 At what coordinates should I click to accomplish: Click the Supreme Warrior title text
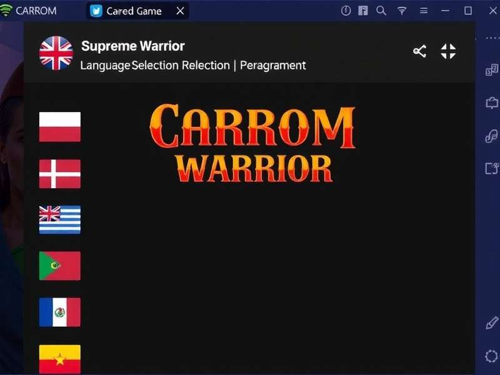pos(132,46)
